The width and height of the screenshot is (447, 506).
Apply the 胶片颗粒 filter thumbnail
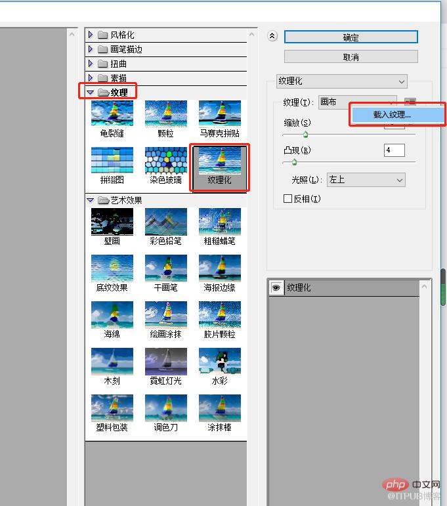coord(220,314)
